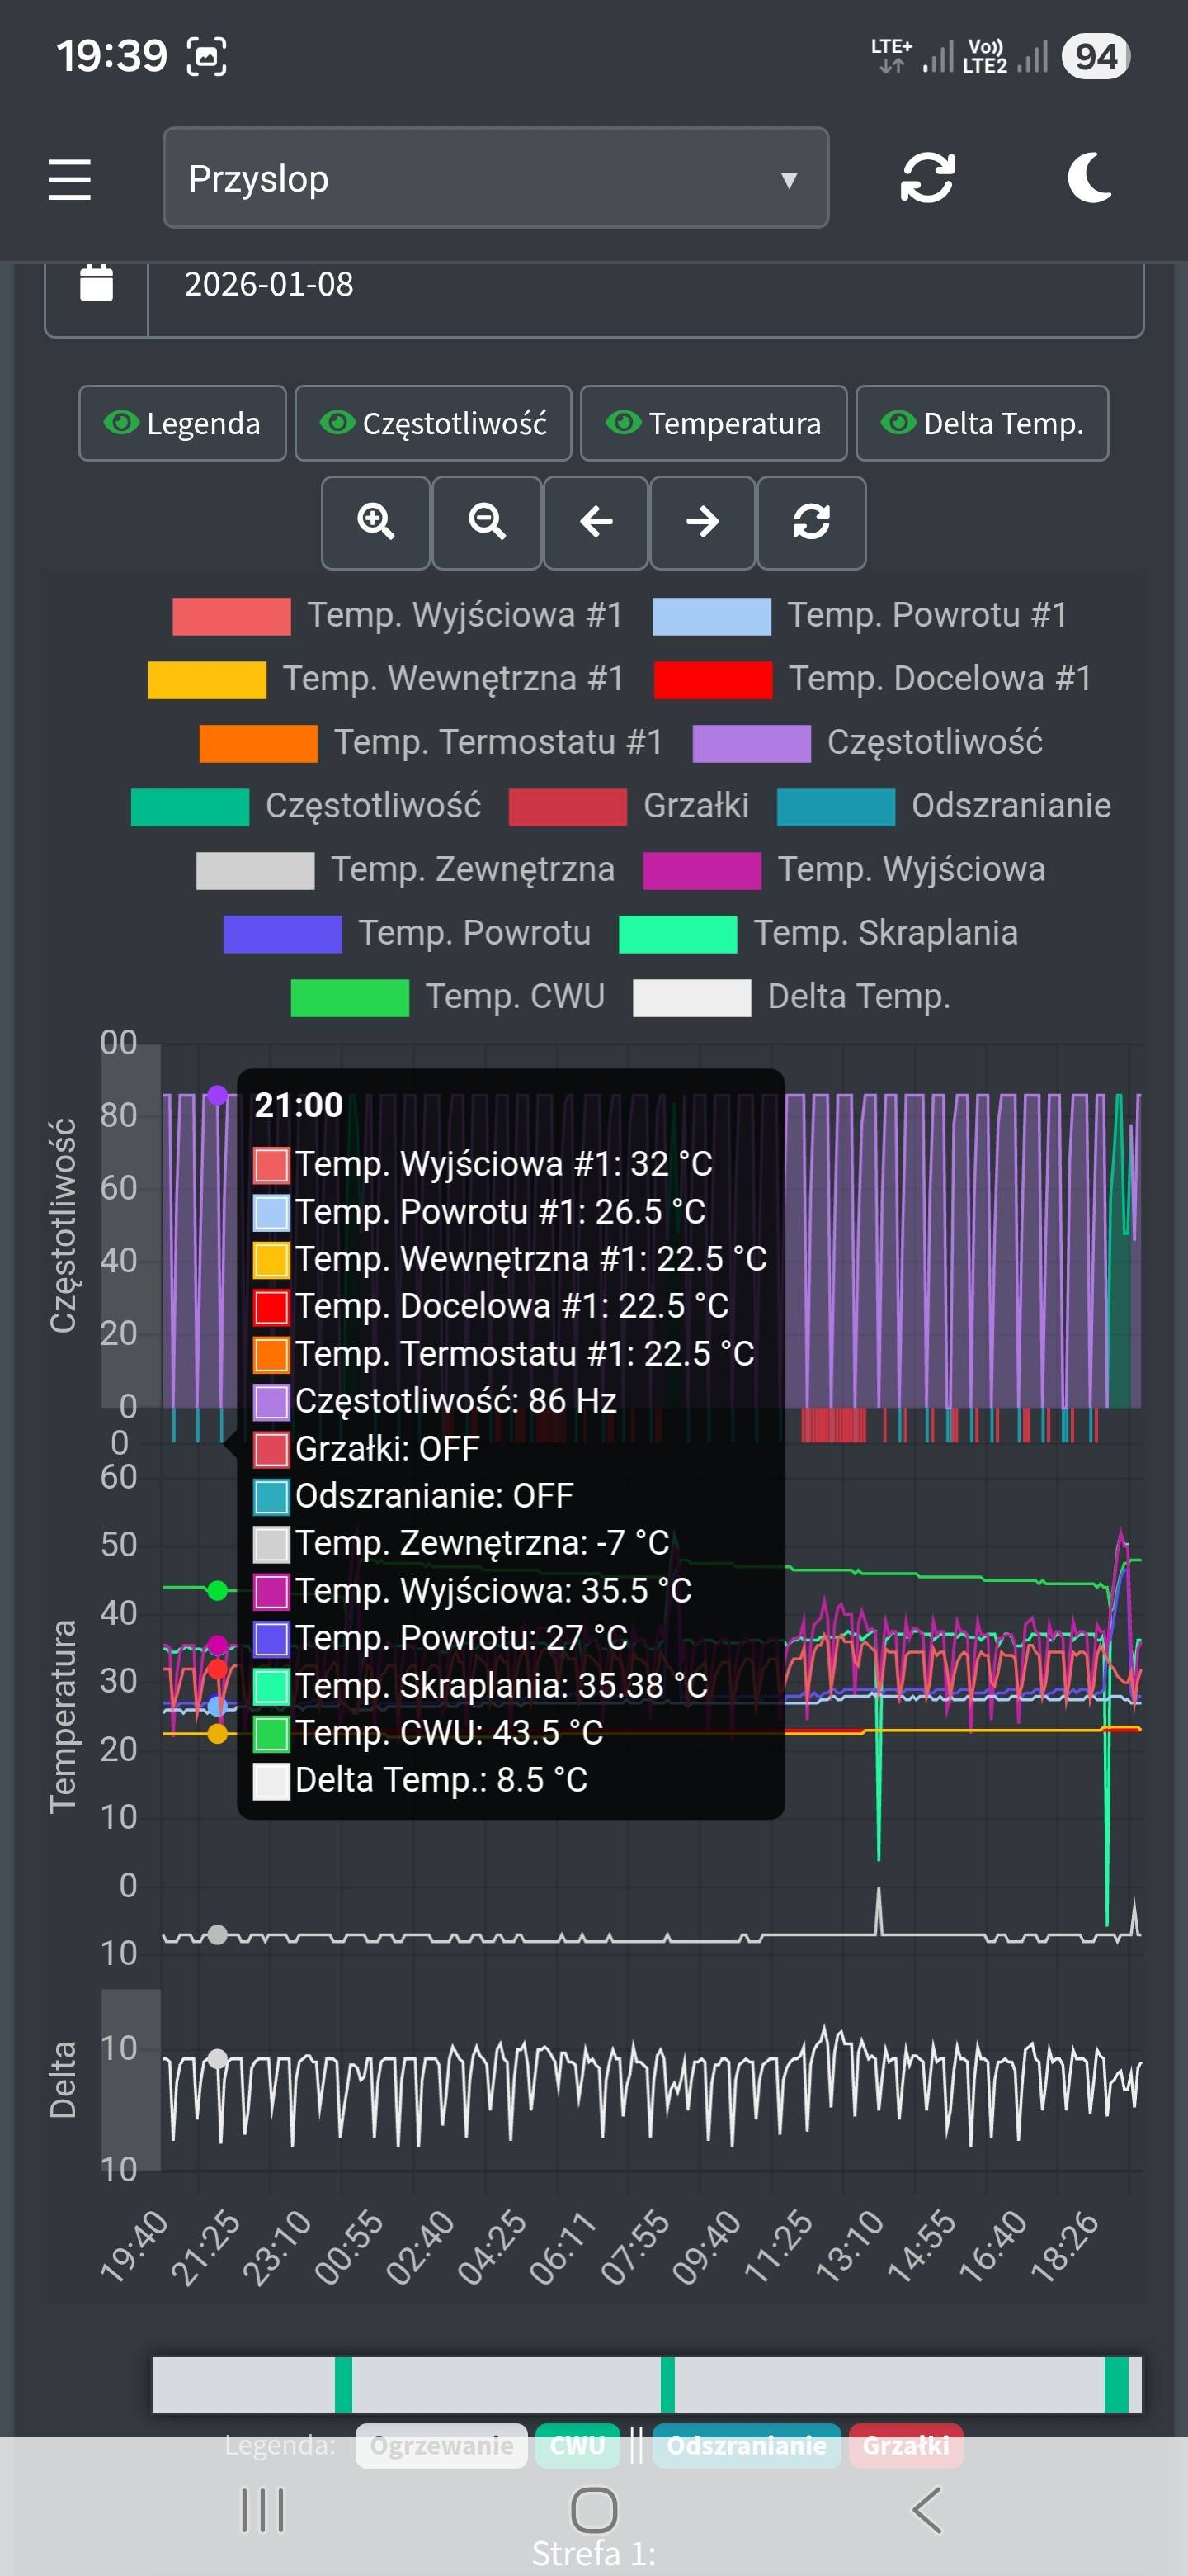
Task: Zoom out of the chart
Action: (x=487, y=522)
